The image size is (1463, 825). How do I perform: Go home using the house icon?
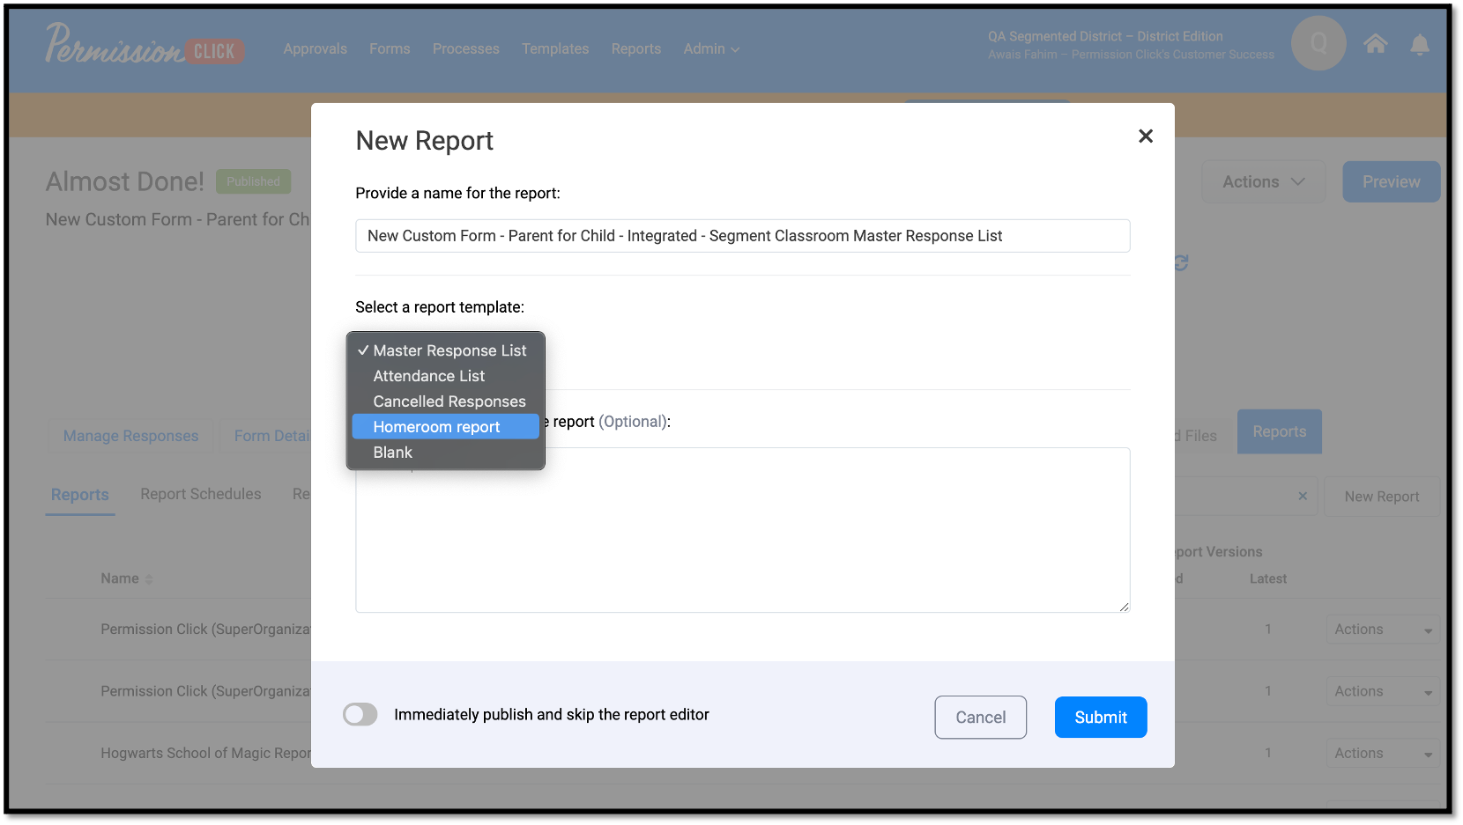point(1375,43)
